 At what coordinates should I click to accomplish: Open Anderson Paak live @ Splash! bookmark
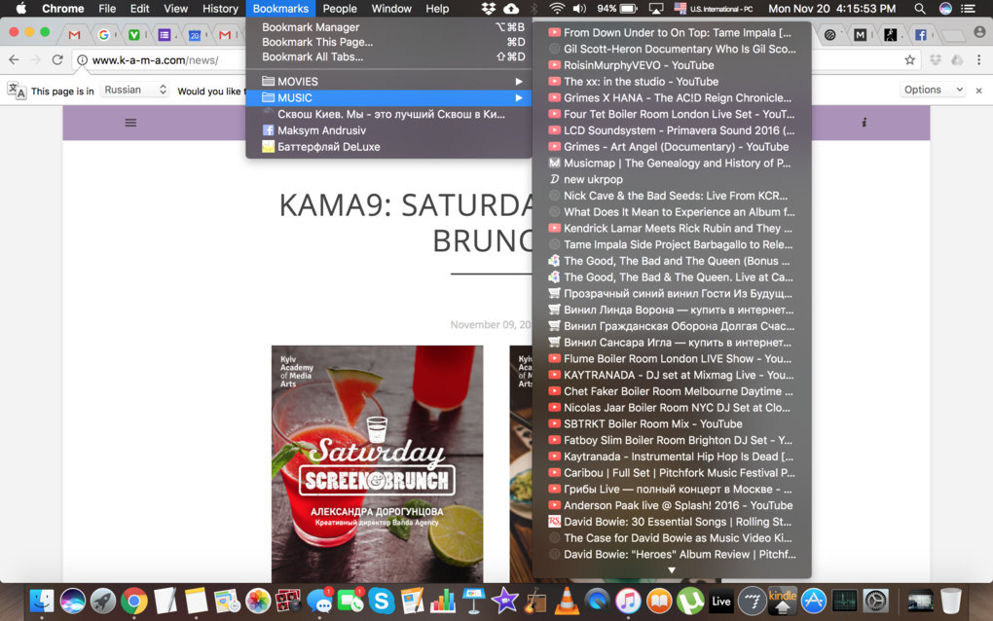click(x=672, y=505)
